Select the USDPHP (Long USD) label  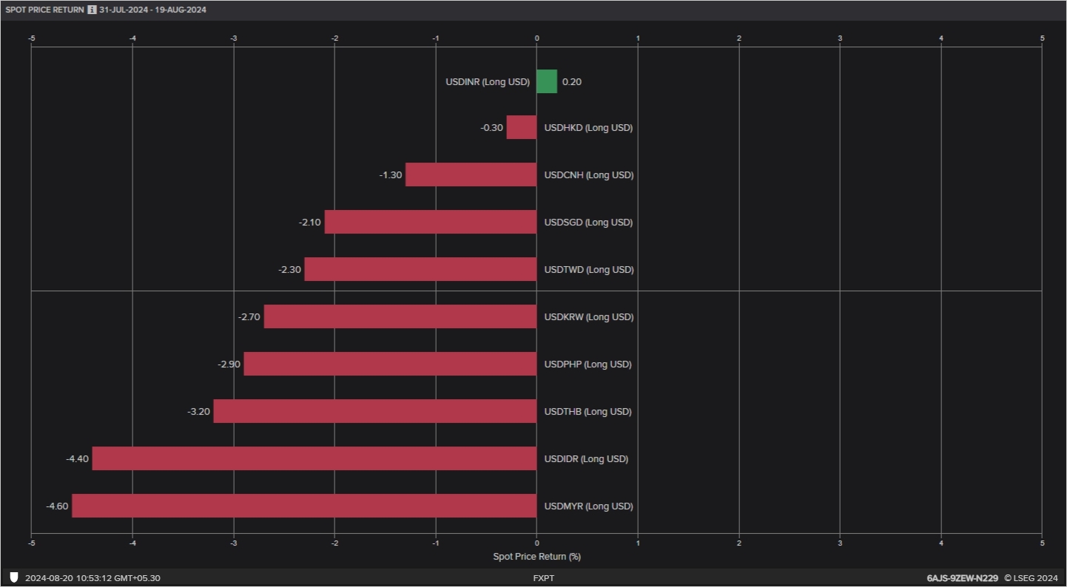(587, 364)
